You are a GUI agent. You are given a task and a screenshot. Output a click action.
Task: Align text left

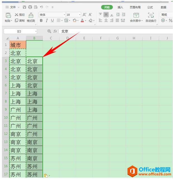coord(100,20)
